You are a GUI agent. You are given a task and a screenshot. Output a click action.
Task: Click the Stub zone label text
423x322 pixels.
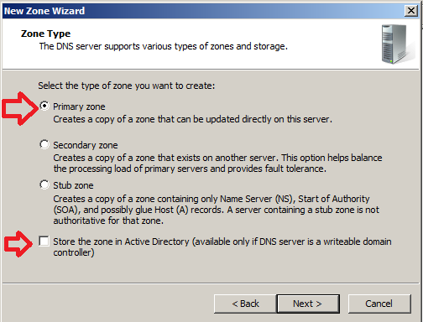[73, 185]
